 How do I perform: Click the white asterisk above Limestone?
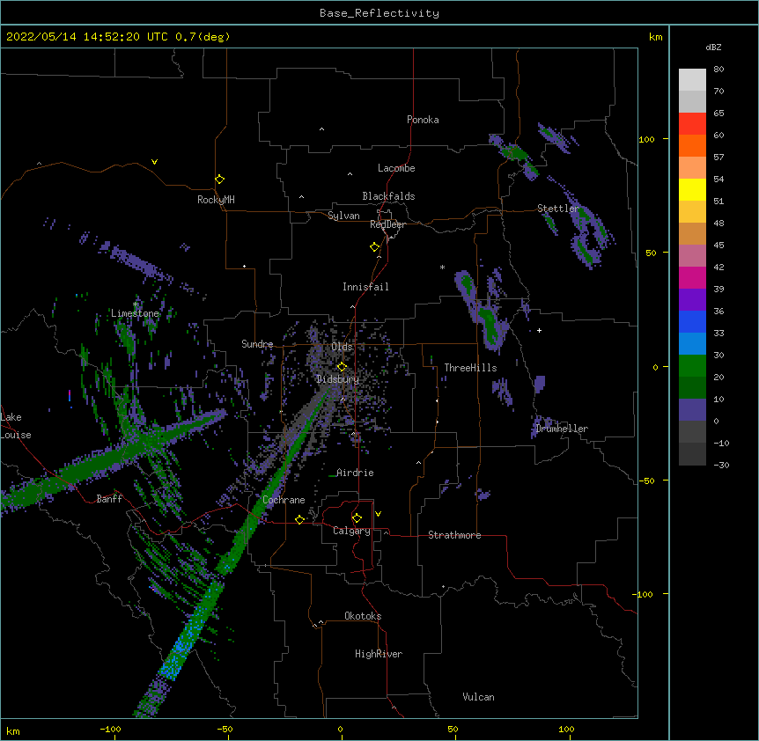(136, 304)
